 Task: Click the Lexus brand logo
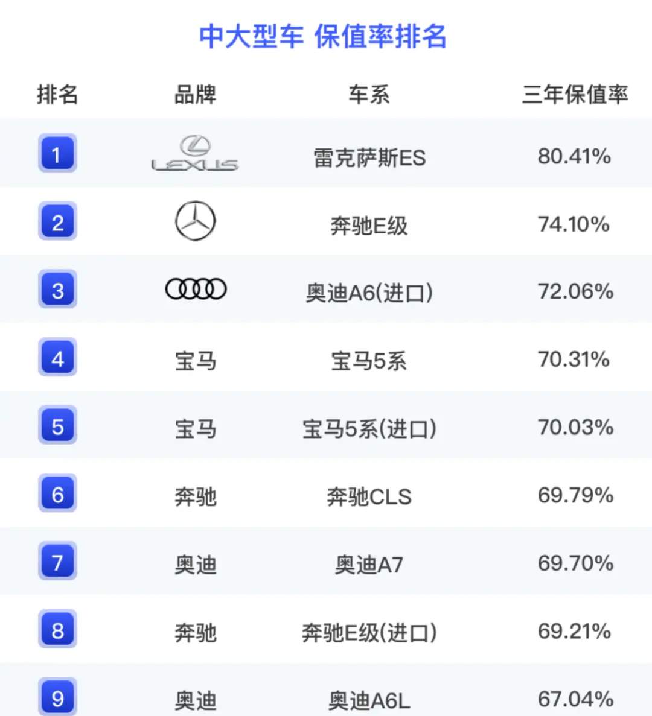194,153
